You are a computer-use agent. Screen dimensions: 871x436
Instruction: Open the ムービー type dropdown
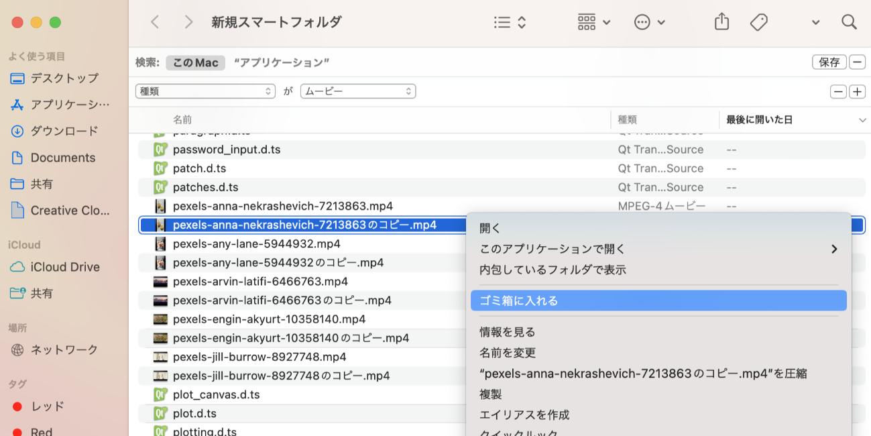click(357, 91)
